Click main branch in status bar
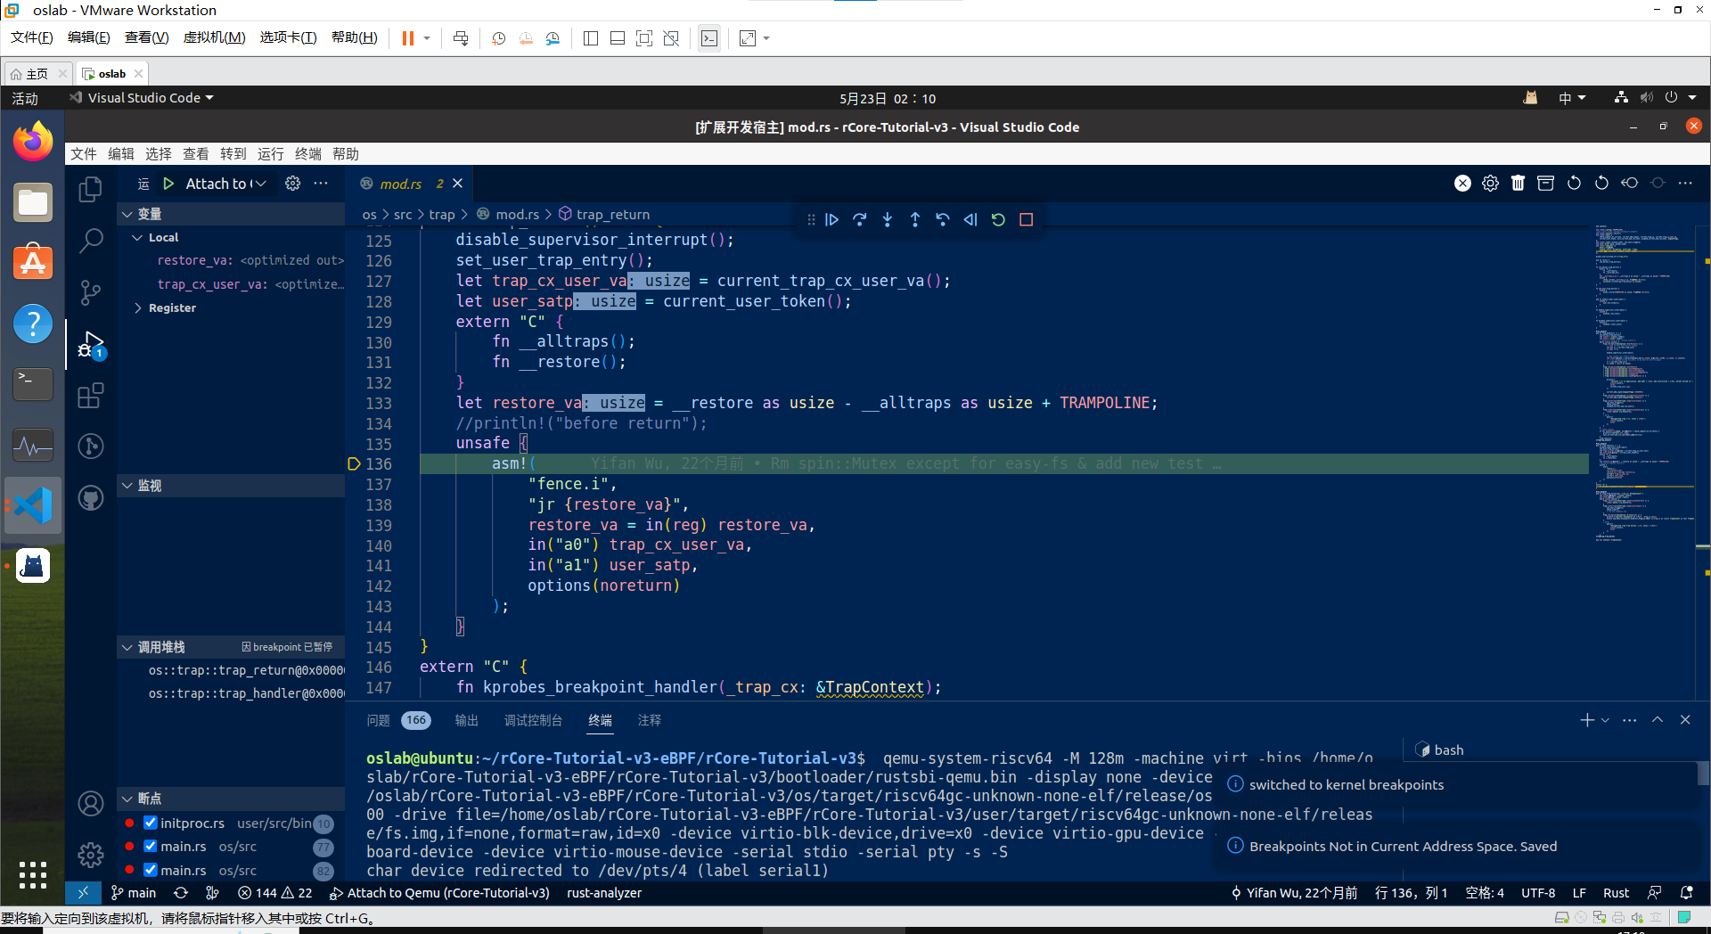 134,893
